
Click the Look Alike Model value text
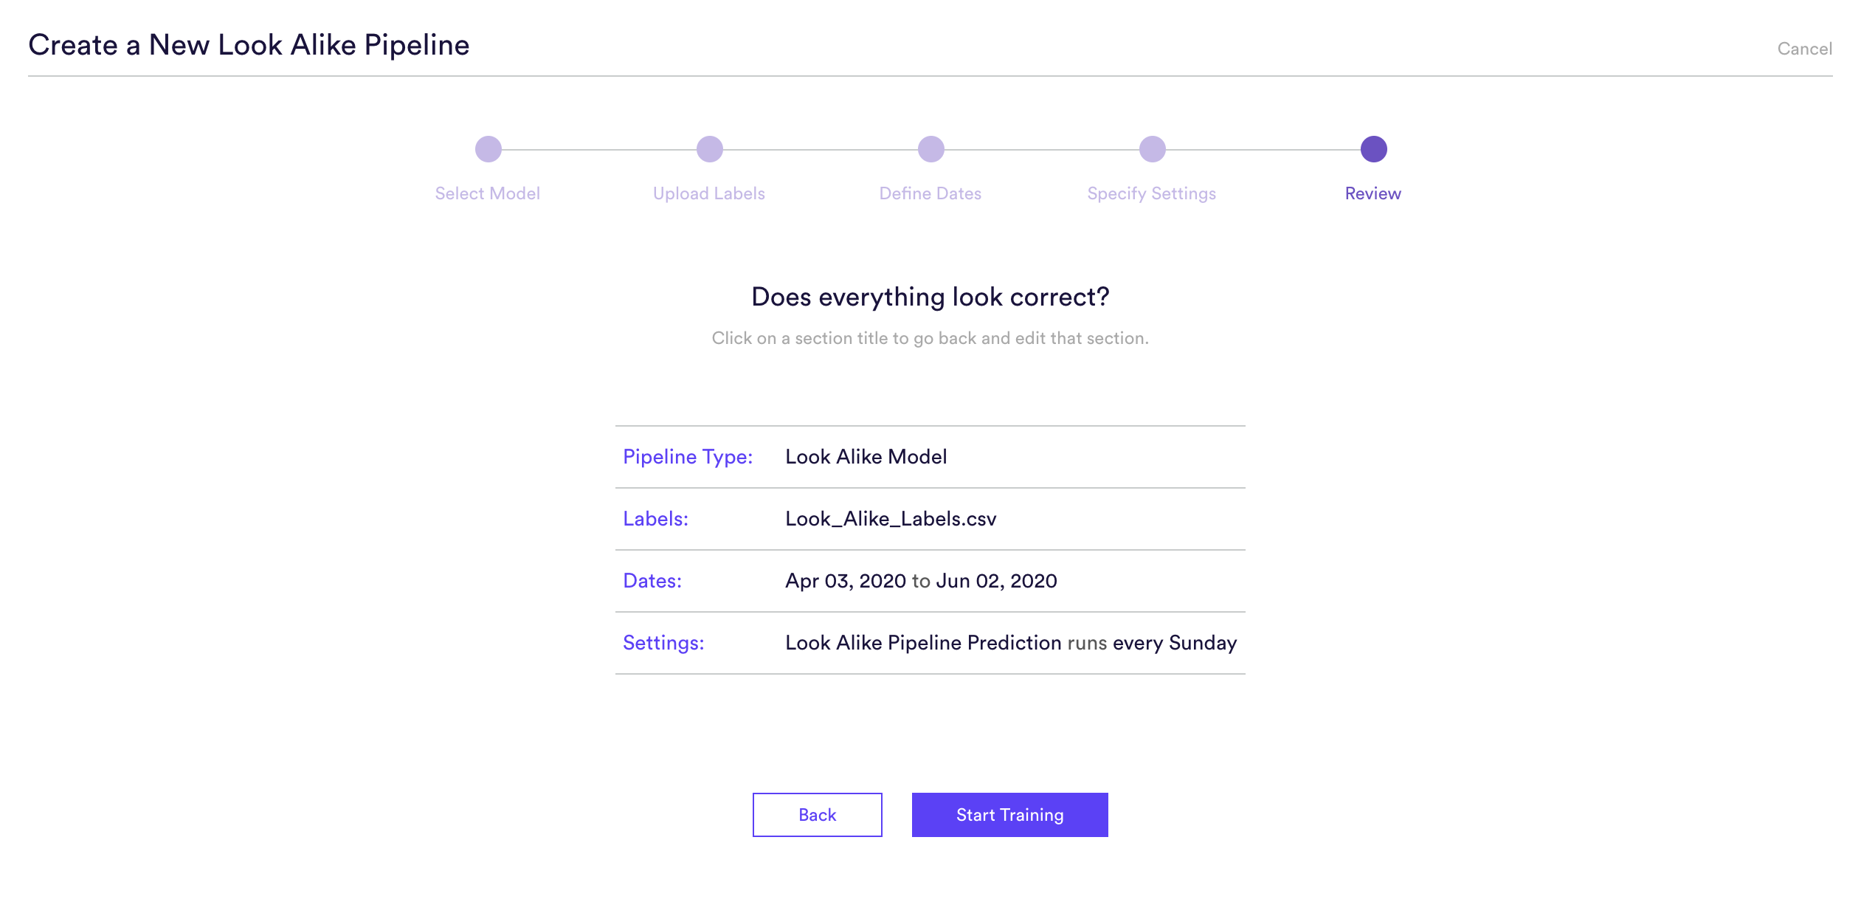(x=866, y=457)
